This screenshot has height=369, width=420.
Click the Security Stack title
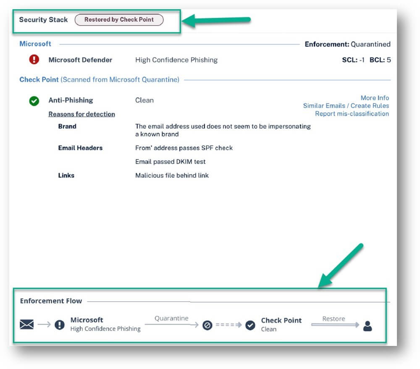43,20
